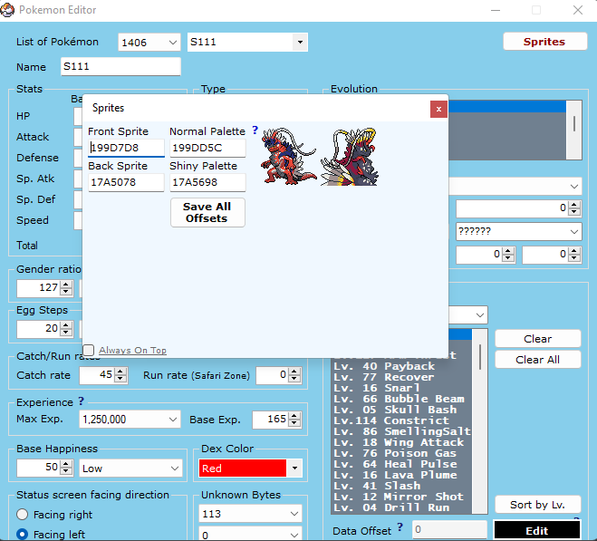Click the Pokemon Editor title bar icon
597x541 pixels.
tap(9, 10)
